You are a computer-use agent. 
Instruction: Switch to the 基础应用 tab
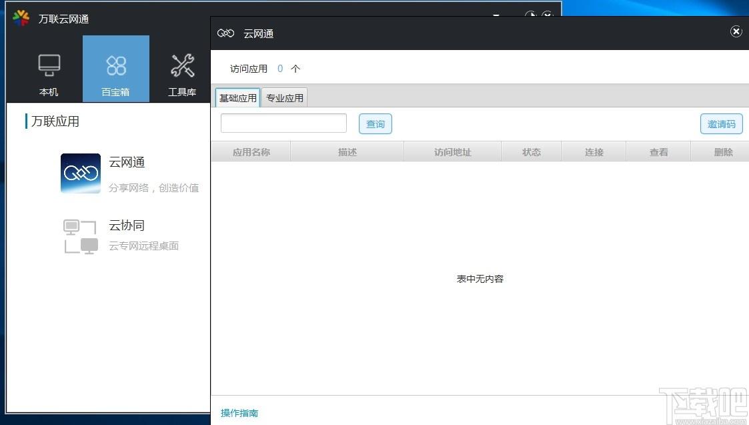coord(238,97)
